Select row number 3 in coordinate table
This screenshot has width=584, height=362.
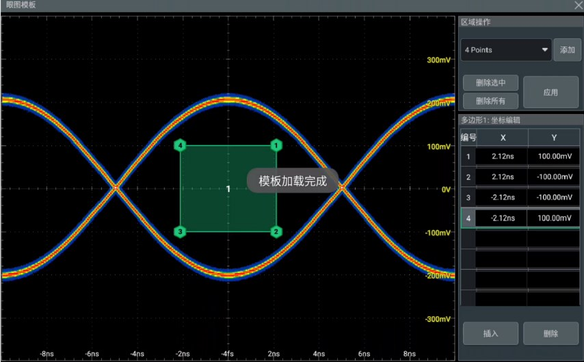click(468, 197)
